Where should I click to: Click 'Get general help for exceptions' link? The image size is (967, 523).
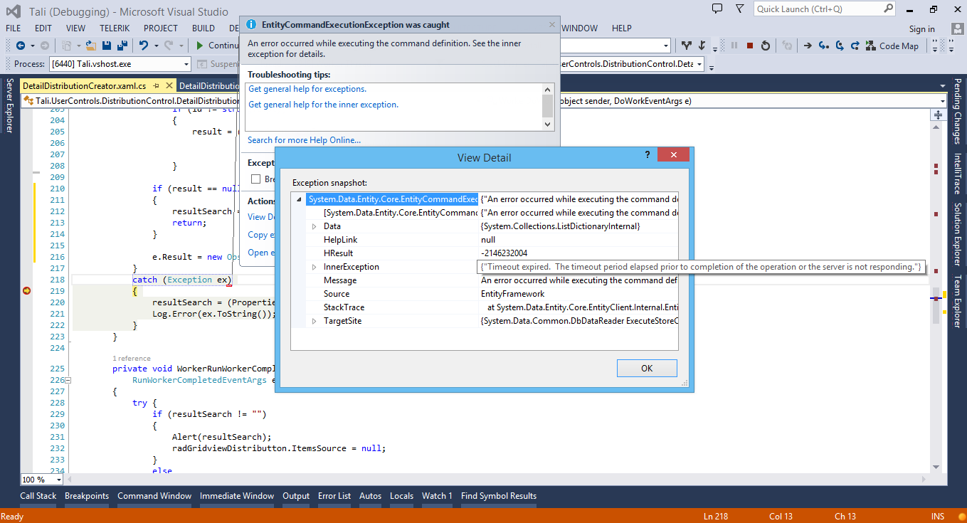pos(307,89)
